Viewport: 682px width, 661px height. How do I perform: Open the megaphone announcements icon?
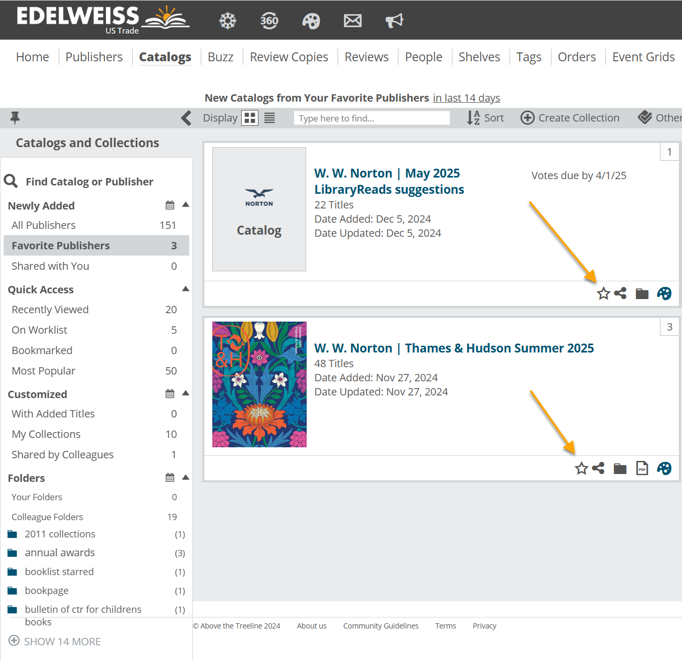tap(394, 21)
